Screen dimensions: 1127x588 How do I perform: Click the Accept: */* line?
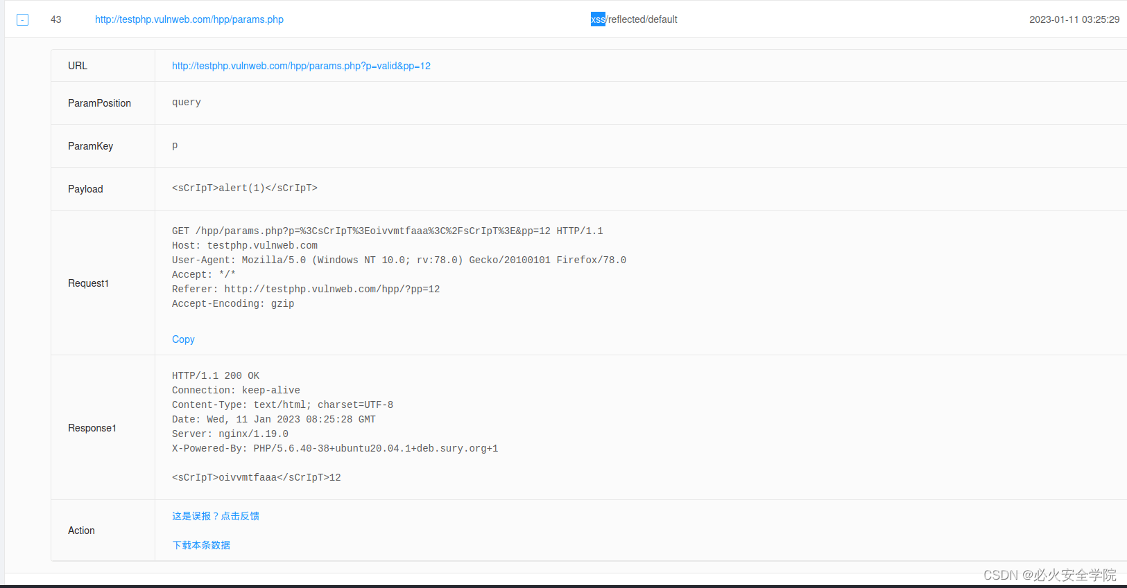[204, 275]
